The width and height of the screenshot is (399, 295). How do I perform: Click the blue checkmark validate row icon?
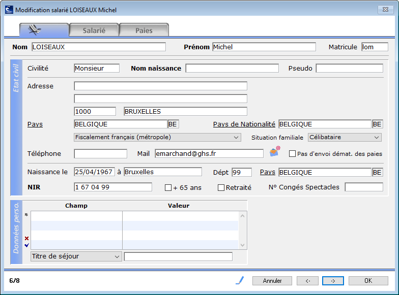click(x=26, y=245)
